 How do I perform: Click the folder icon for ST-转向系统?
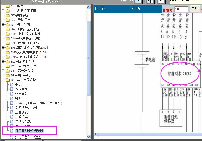(x=7, y=15)
